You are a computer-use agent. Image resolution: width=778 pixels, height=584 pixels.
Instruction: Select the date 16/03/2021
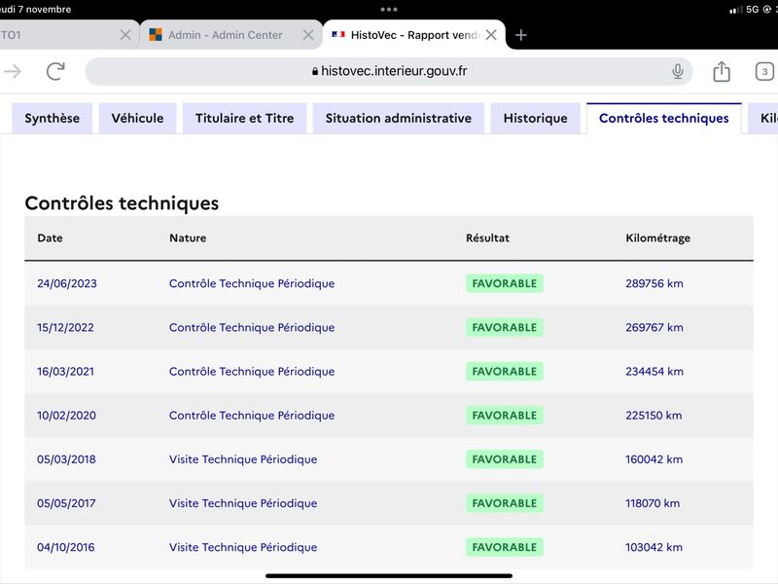point(65,372)
